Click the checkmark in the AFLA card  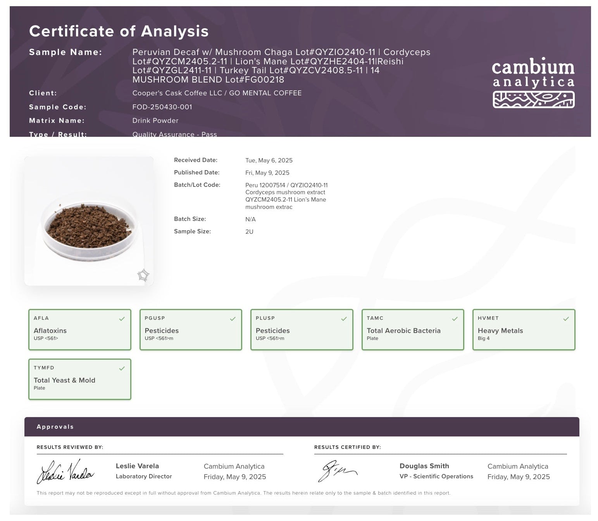pyautogui.click(x=122, y=319)
